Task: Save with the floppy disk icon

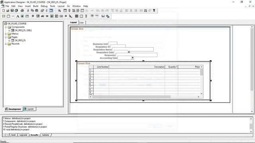Action: pos(12,11)
